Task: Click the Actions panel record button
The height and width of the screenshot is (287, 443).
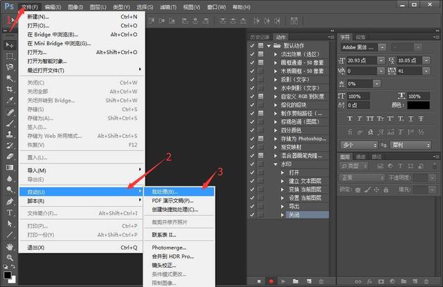Action: point(271,281)
